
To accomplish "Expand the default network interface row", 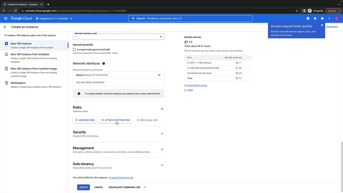I will click(x=118, y=75).
